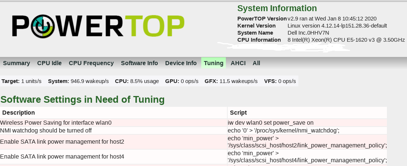This screenshot has width=407, height=166.
Task: Open the Device Info tab
Action: click(x=181, y=63)
